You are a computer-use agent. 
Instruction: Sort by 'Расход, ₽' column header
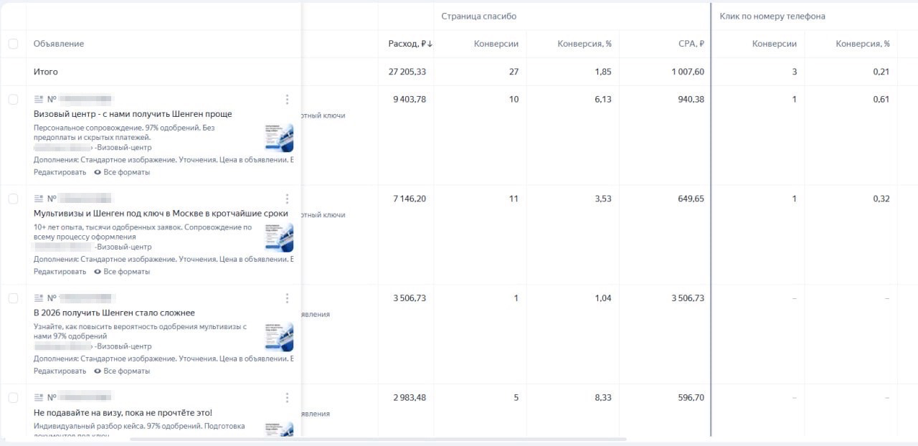[x=410, y=44]
